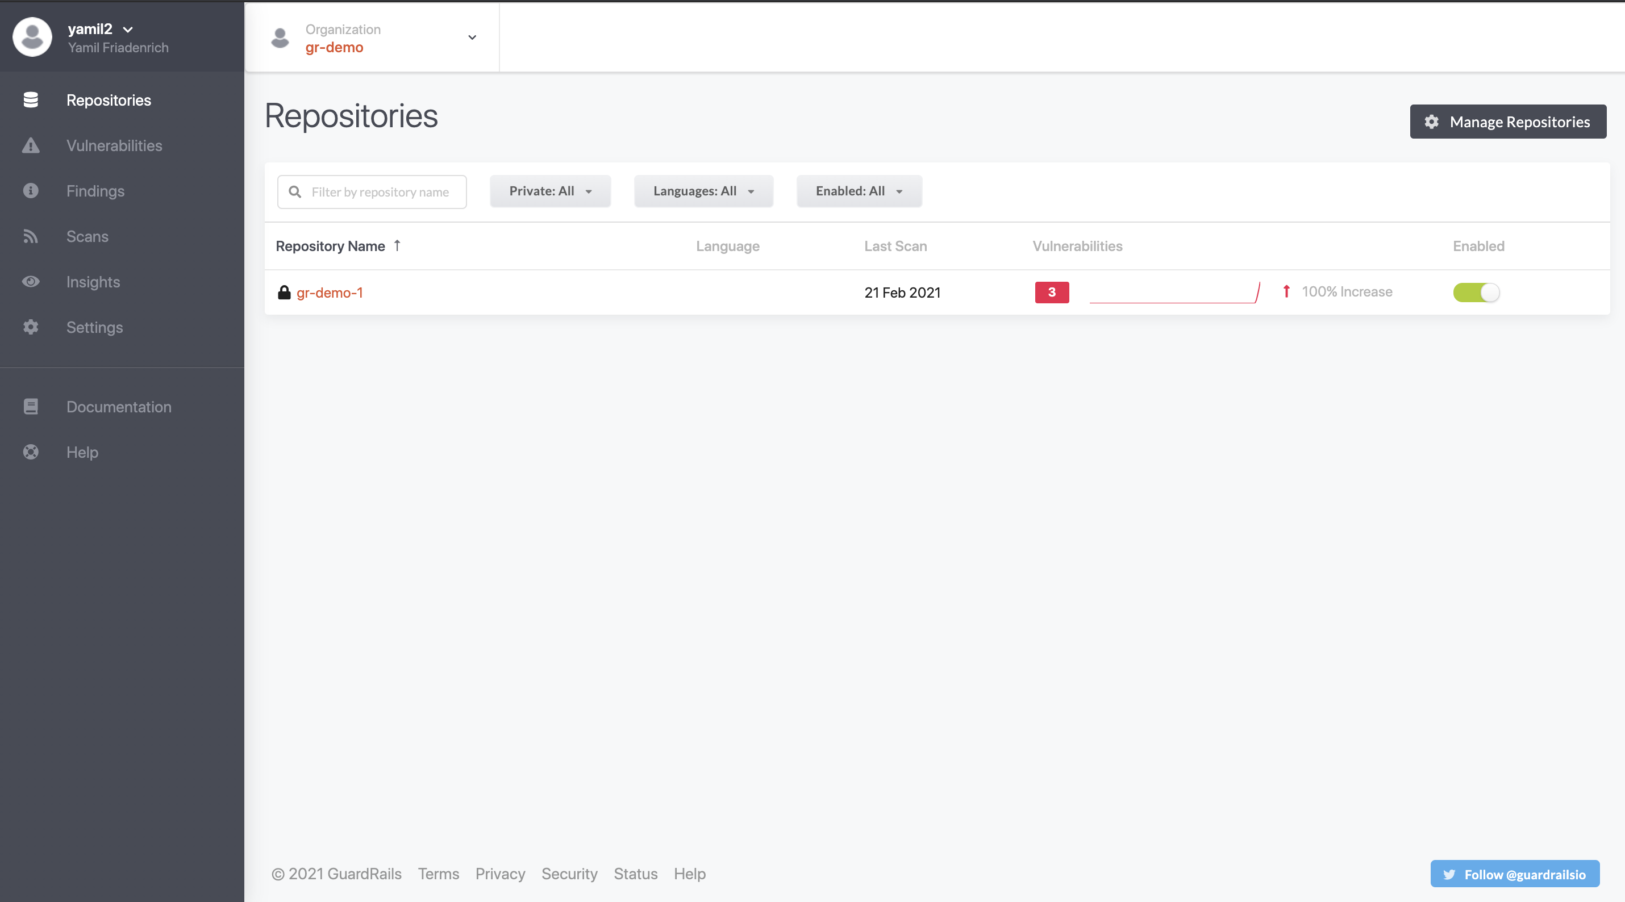Click the Scans feed icon
The width and height of the screenshot is (1625, 902).
(x=30, y=236)
